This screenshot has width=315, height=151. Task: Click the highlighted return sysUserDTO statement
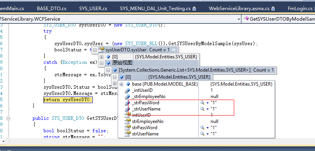point(68,100)
